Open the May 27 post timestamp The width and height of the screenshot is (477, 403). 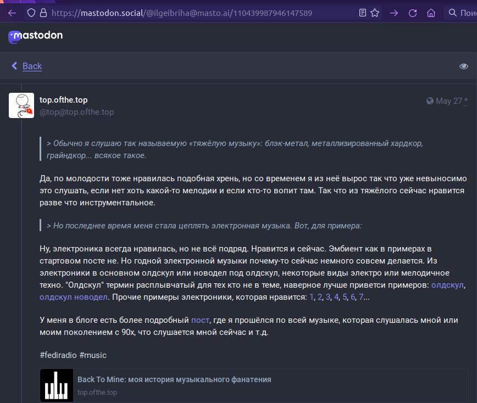pyautogui.click(x=449, y=101)
